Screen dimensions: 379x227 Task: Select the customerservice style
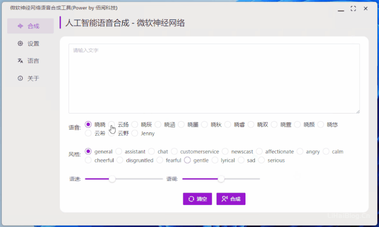coord(174,151)
